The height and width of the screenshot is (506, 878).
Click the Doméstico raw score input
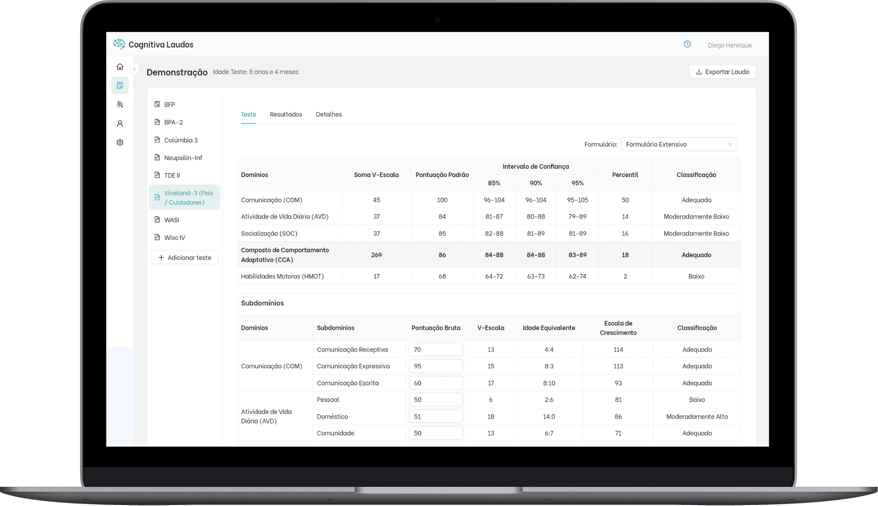435,417
